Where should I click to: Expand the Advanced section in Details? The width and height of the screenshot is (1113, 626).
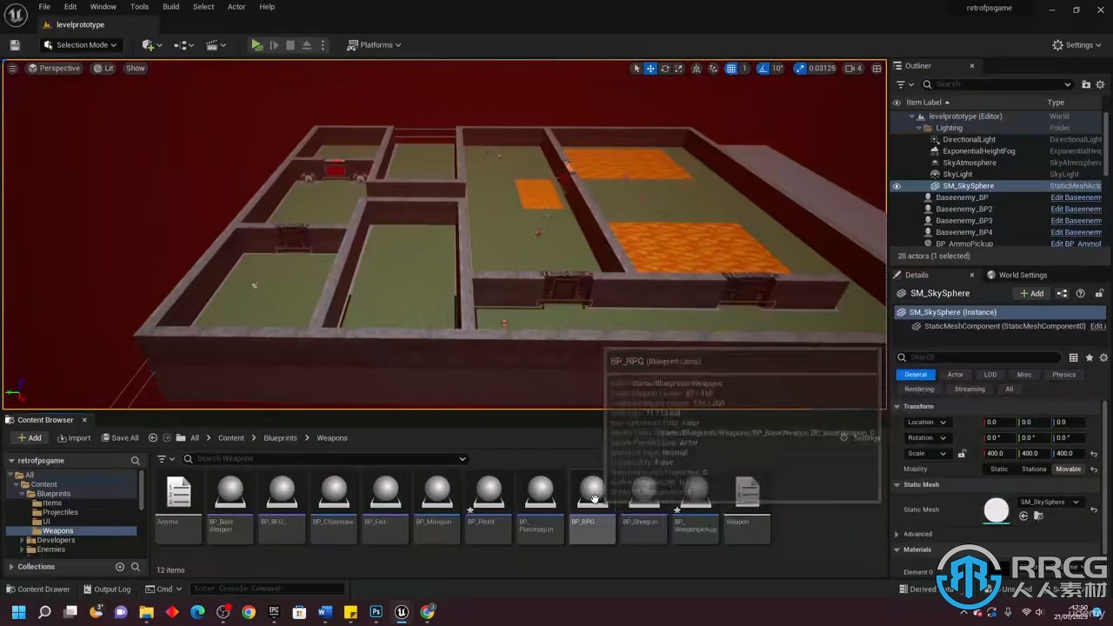(x=896, y=535)
